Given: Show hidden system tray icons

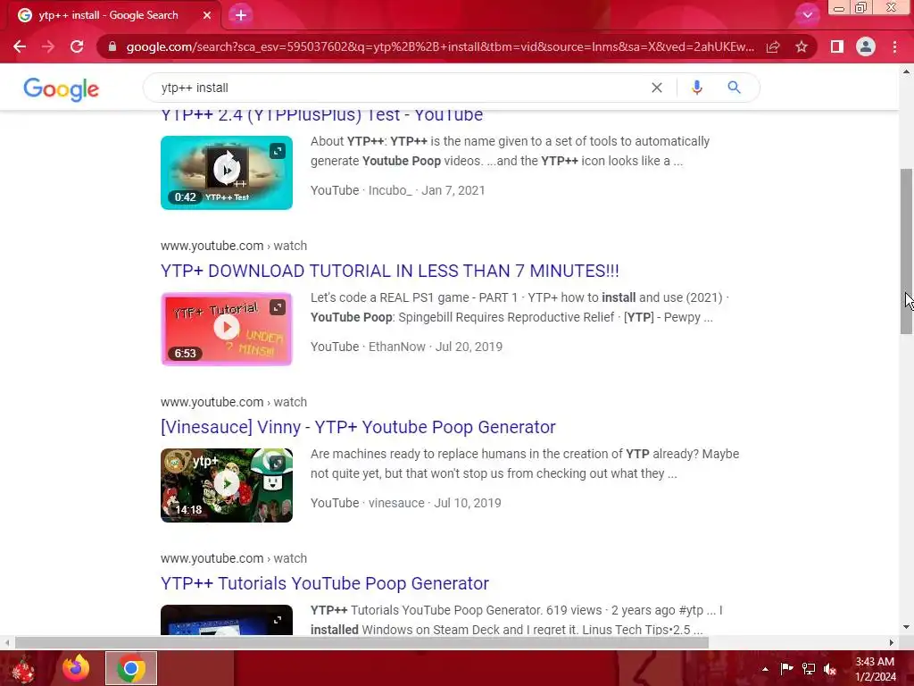Looking at the screenshot, I should (x=765, y=669).
